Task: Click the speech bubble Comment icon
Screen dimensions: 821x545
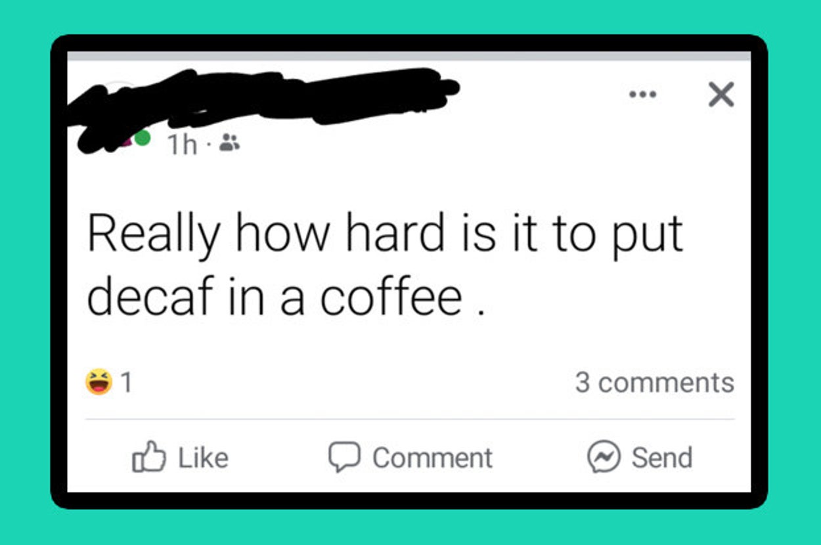Action: click(344, 458)
